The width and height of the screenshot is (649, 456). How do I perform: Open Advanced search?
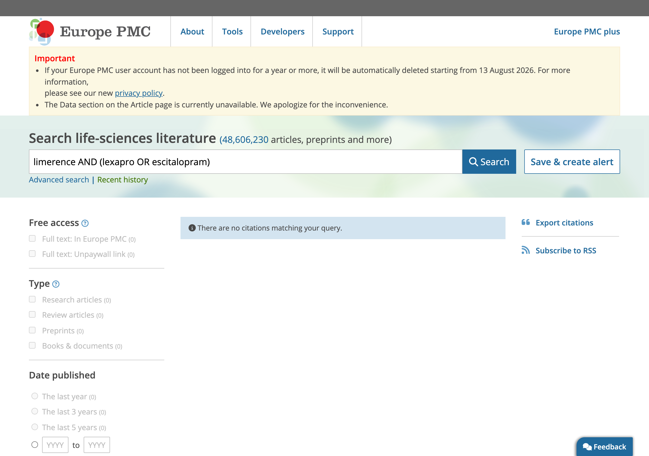[59, 180]
